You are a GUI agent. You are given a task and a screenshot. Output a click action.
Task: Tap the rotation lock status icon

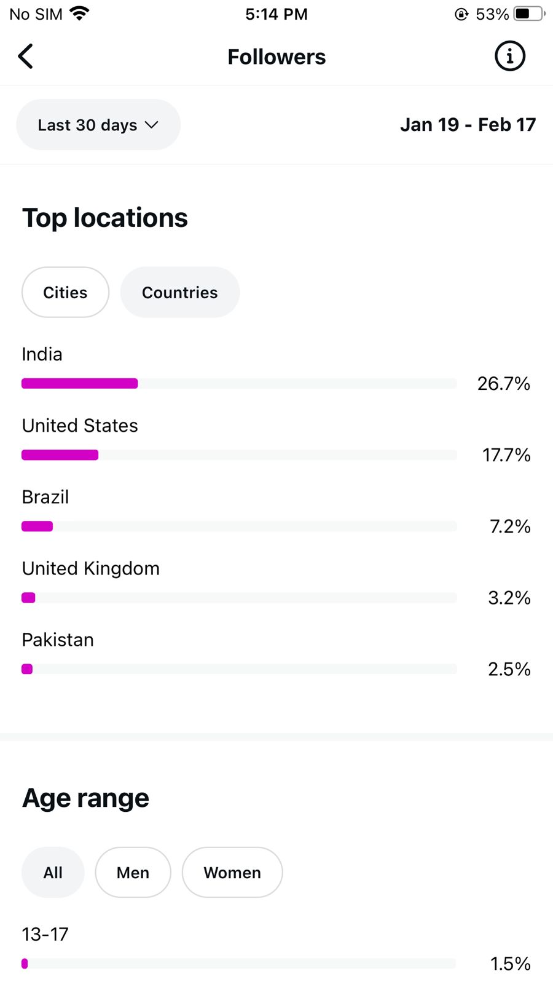click(461, 14)
